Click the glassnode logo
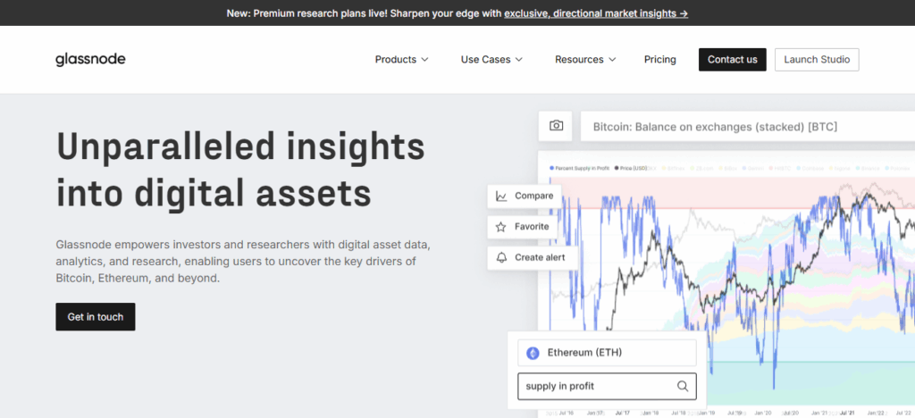Screen dimensions: 915x418 (x=90, y=60)
